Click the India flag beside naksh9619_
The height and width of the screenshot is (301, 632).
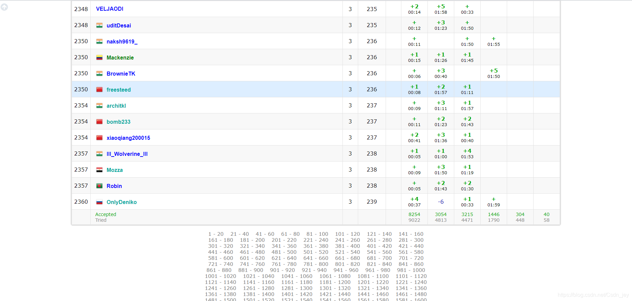point(99,41)
